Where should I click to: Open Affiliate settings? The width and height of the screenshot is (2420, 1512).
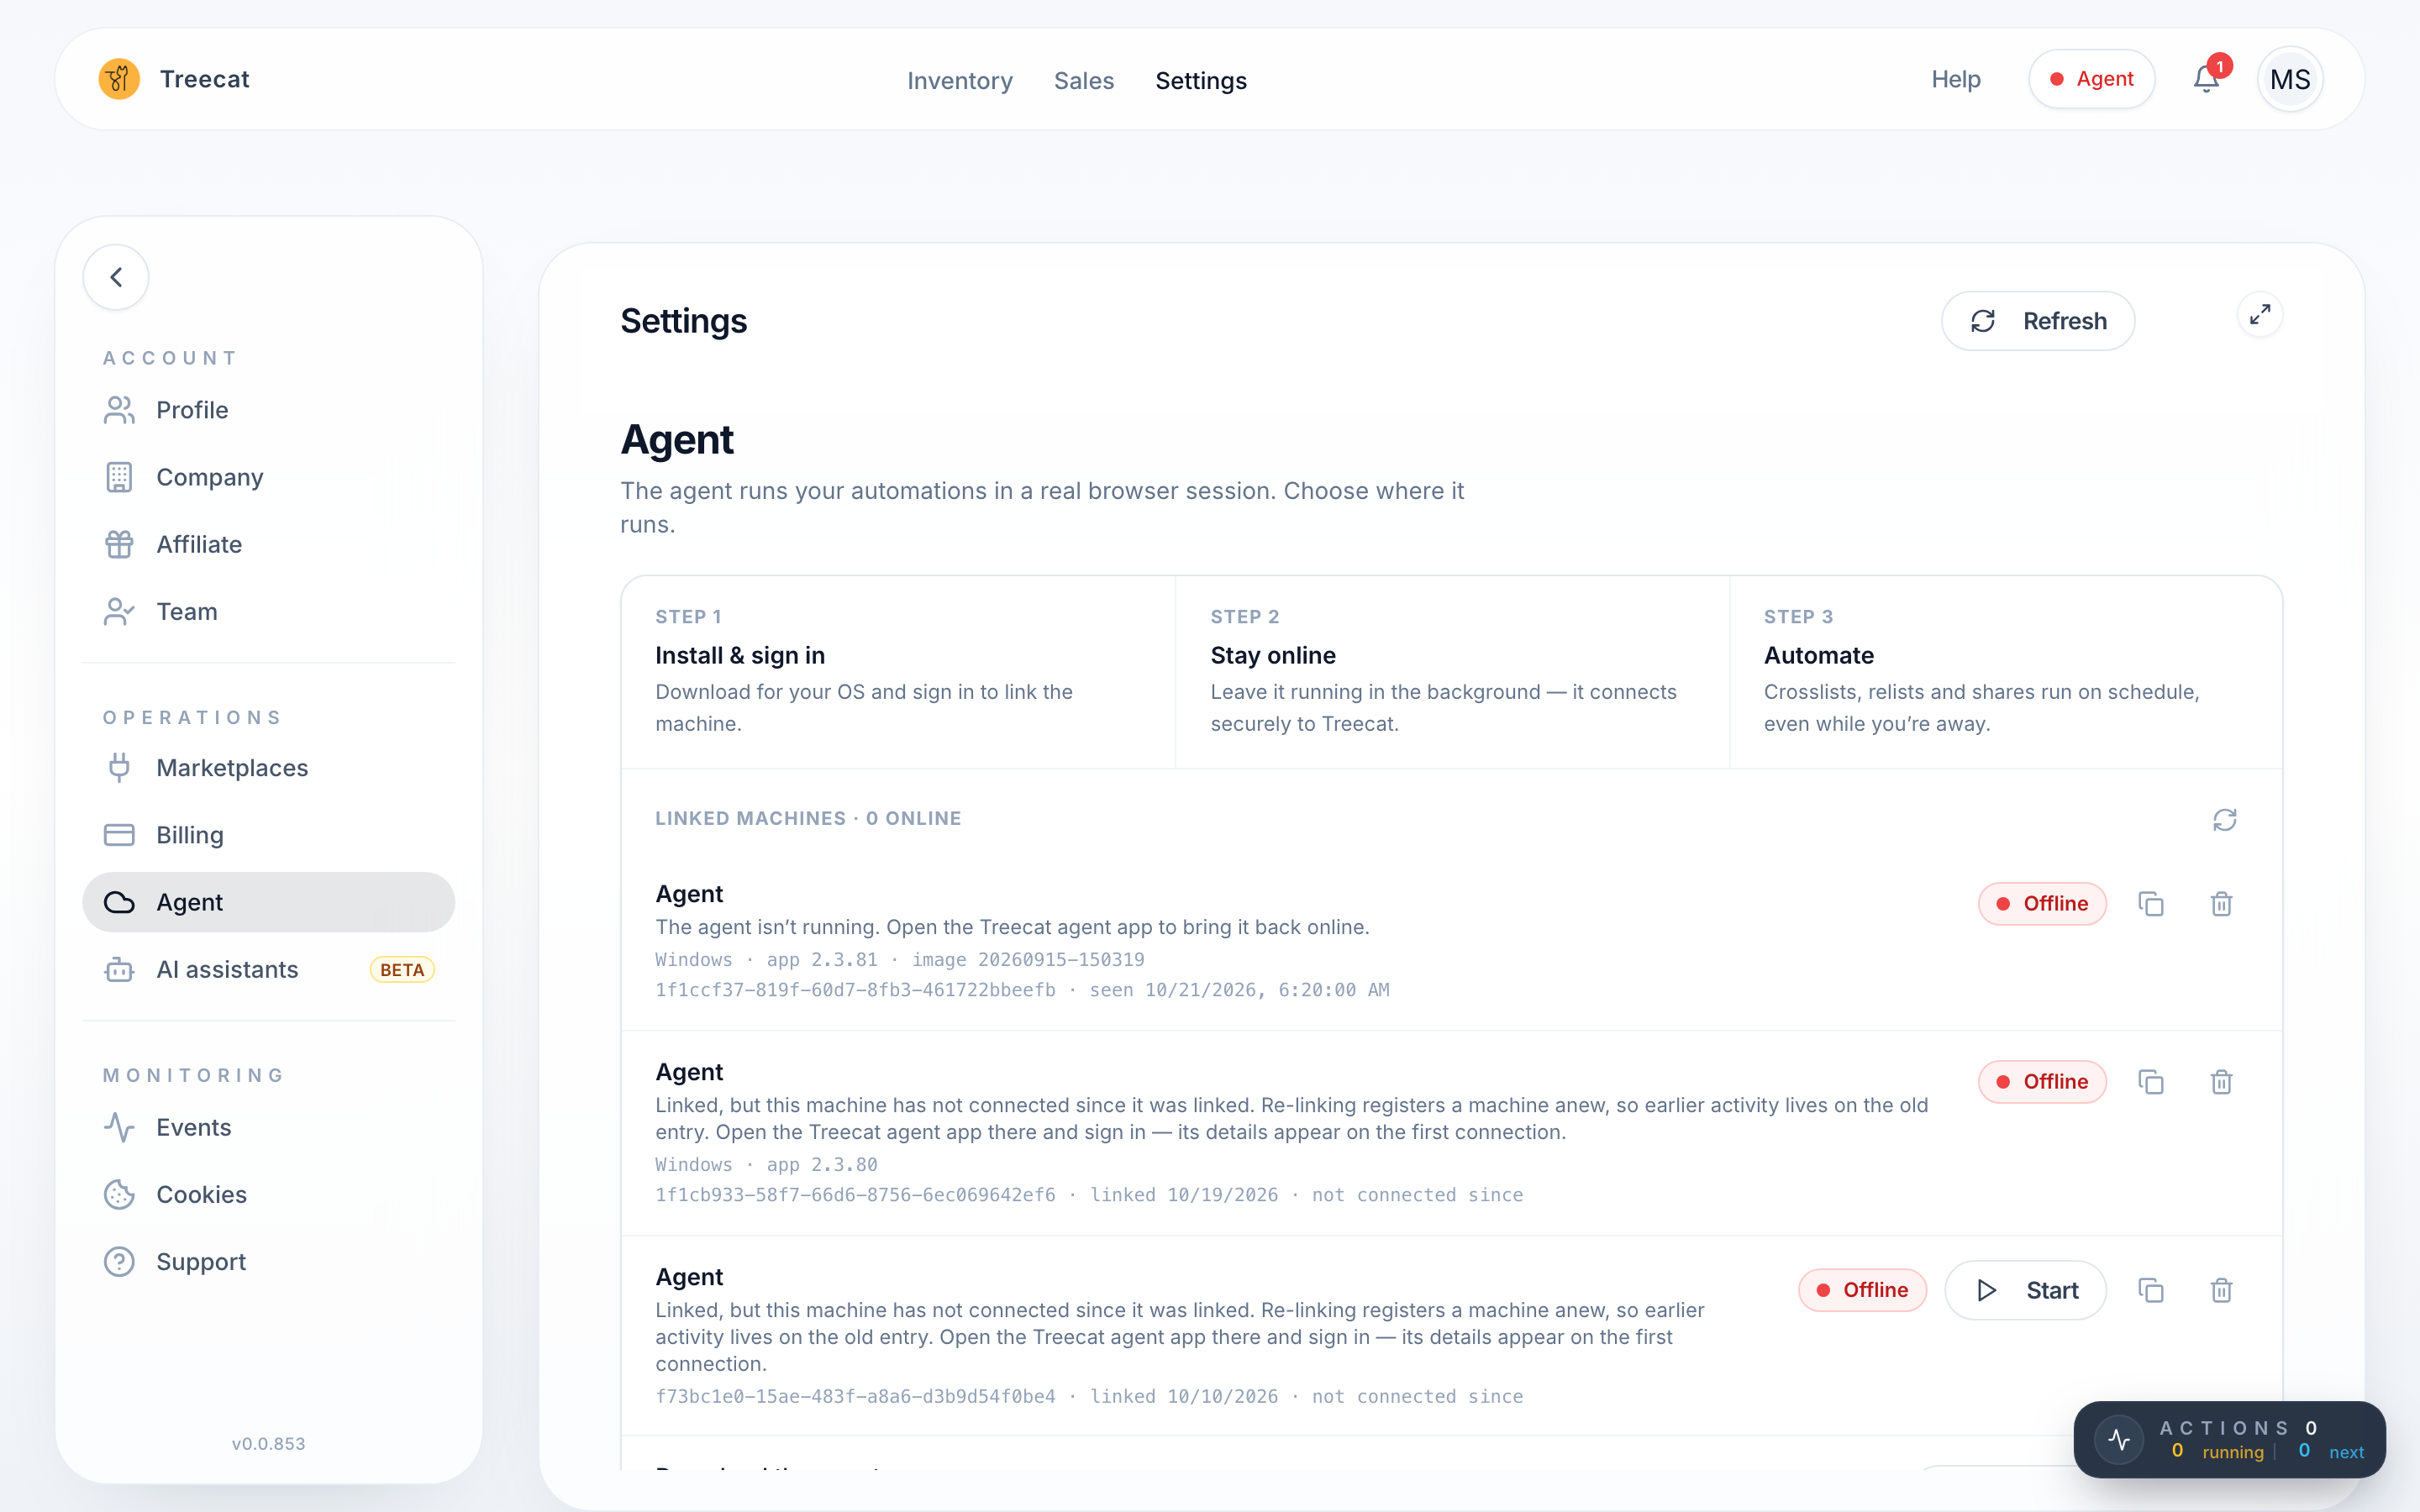pyautogui.click(x=268, y=544)
